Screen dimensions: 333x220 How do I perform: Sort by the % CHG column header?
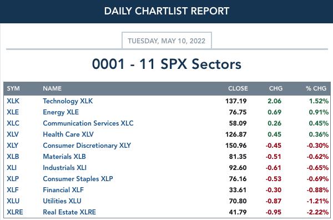[316, 88]
